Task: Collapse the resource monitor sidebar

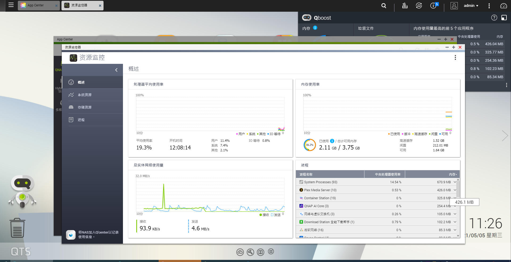Action: coord(116,70)
